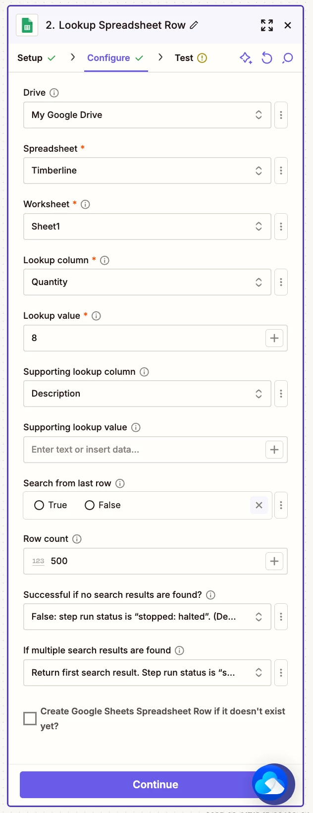Insert data into Supporting lookup value plus
Image resolution: width=313 pixels, height=813 pixels.
click(274, 450)
